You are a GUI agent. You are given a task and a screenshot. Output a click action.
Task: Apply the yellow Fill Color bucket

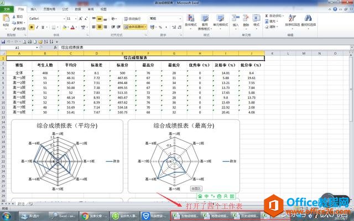(64, 27)
